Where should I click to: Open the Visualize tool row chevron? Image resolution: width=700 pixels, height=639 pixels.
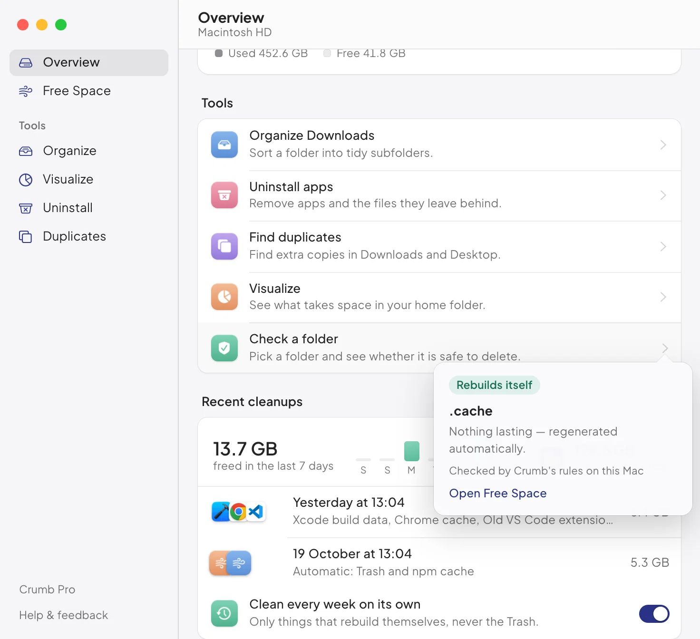[663, 297]
